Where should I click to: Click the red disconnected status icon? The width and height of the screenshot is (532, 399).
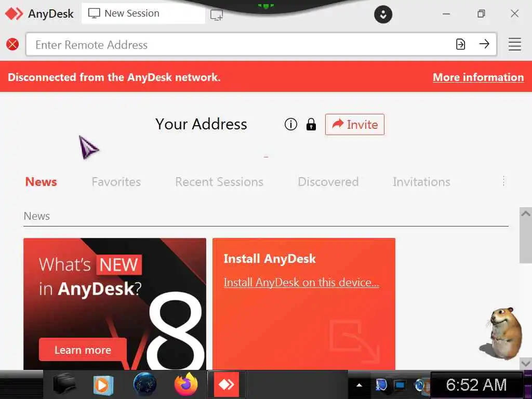[x=12, y=45]
